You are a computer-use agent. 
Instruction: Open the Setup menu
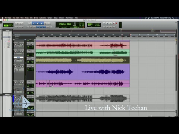pos(56,18)
